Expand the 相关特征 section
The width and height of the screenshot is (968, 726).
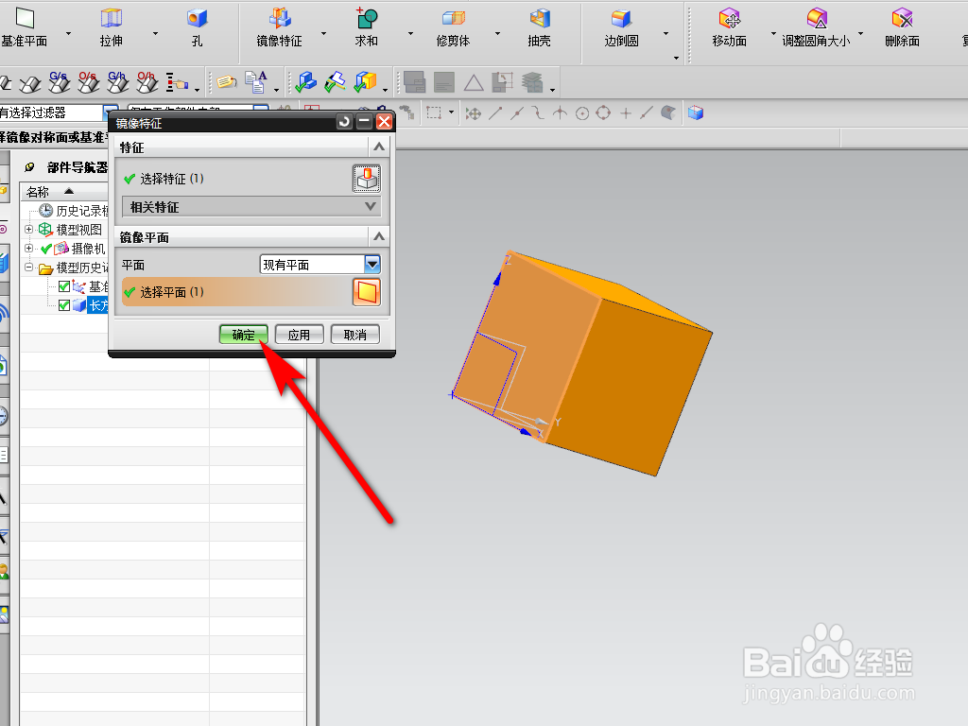click(371, 206)
